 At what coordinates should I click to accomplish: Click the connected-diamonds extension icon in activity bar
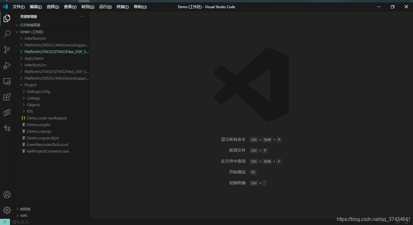(7, 128)
